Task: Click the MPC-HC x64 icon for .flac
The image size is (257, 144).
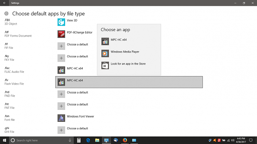Action: 61,70
